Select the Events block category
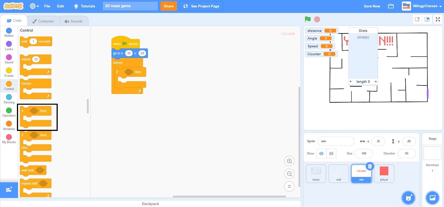 [x=9, y=72]
